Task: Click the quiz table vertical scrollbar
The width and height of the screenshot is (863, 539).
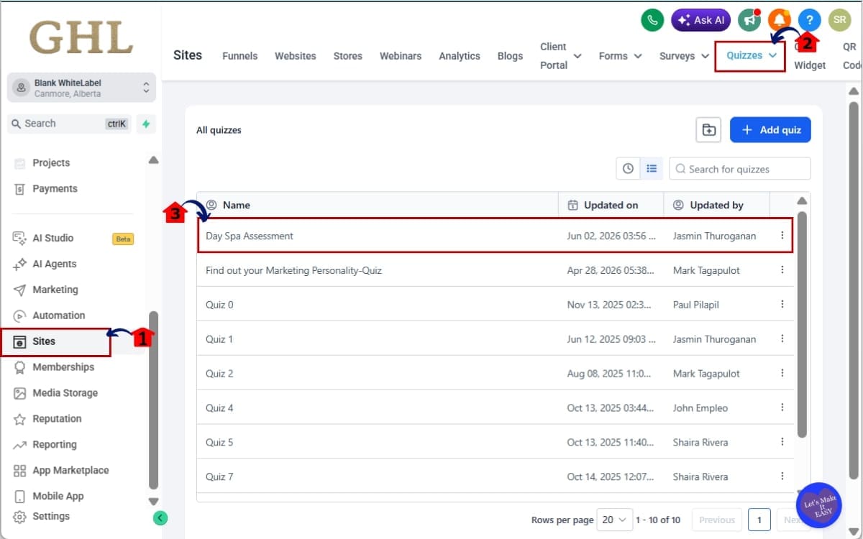Action: click(x=803, y=323)
